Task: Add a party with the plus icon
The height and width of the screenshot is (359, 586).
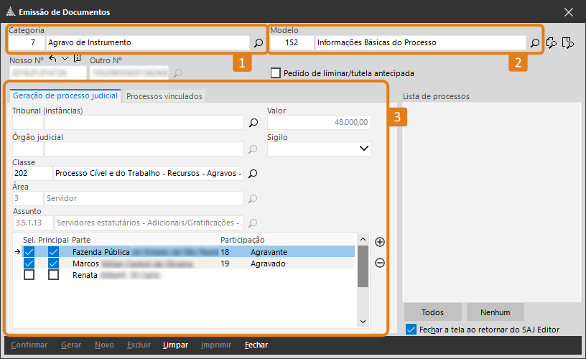Action: 380,242
